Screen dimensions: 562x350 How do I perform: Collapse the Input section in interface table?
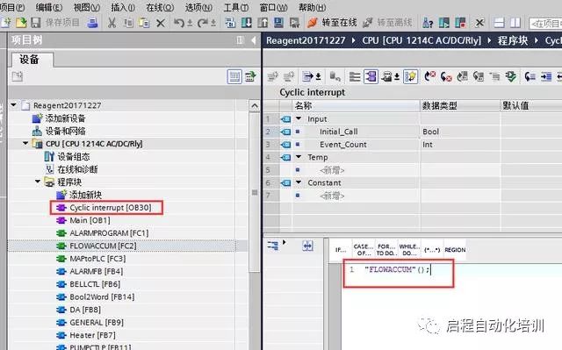click(x=299, y=118)
